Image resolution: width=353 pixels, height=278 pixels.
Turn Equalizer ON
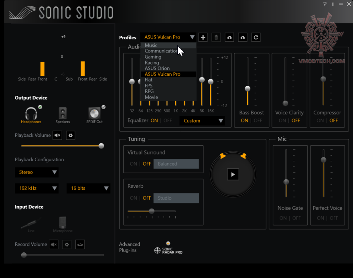(x=154, y=121)
